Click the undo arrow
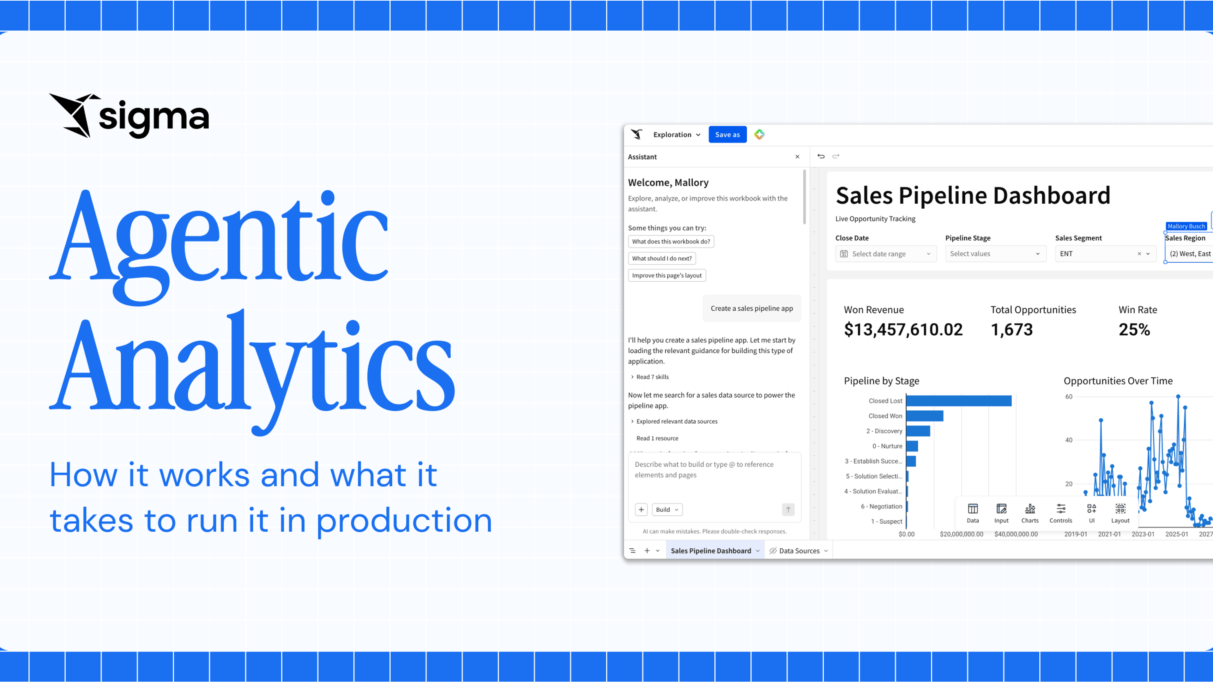Image resolution: width=1213 pixels, height=682 pixels. click(821, 156)
